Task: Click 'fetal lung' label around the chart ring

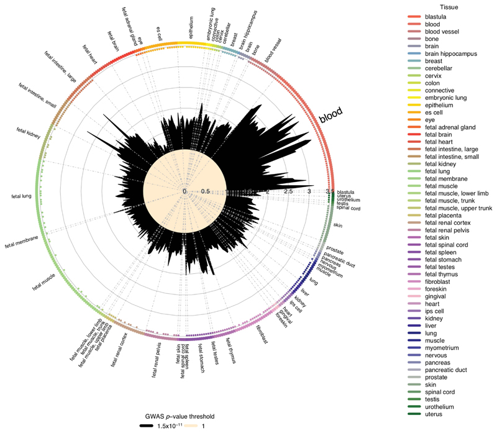Action: (x=21, y=196)
